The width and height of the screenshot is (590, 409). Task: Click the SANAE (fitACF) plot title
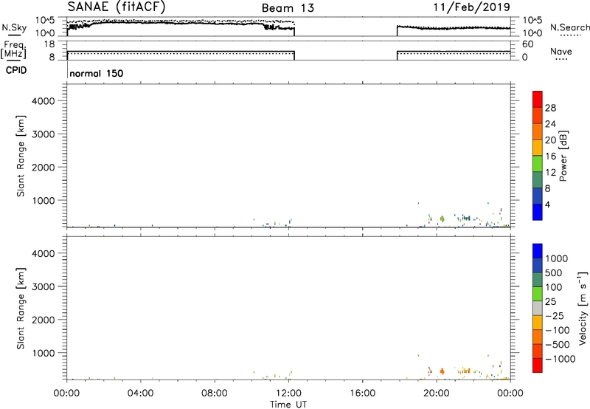[117, 7]
